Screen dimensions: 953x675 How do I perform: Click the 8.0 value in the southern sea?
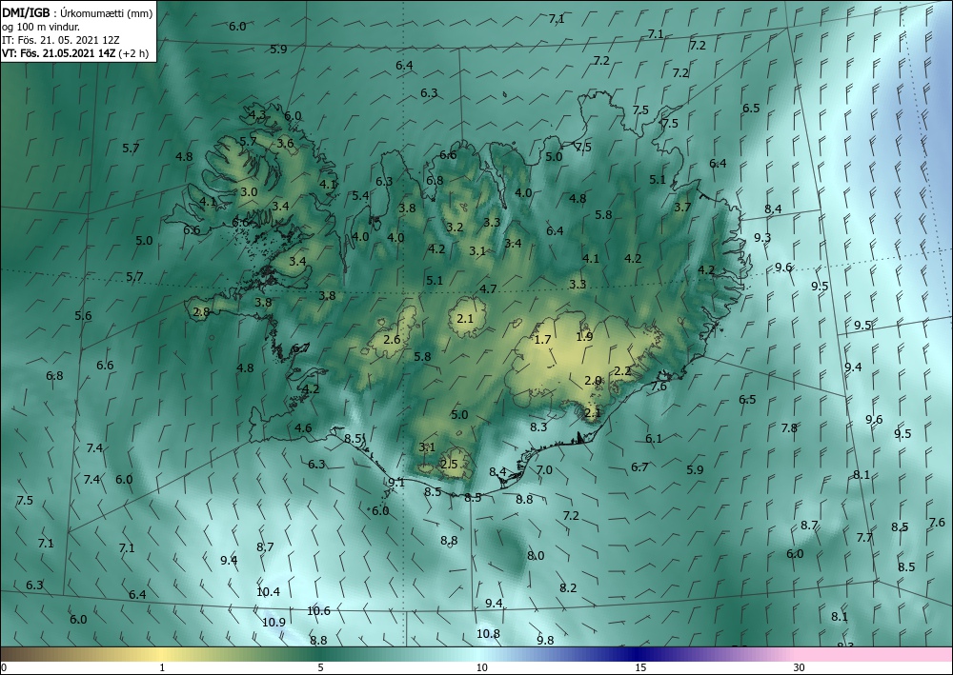tap(536, 555)
